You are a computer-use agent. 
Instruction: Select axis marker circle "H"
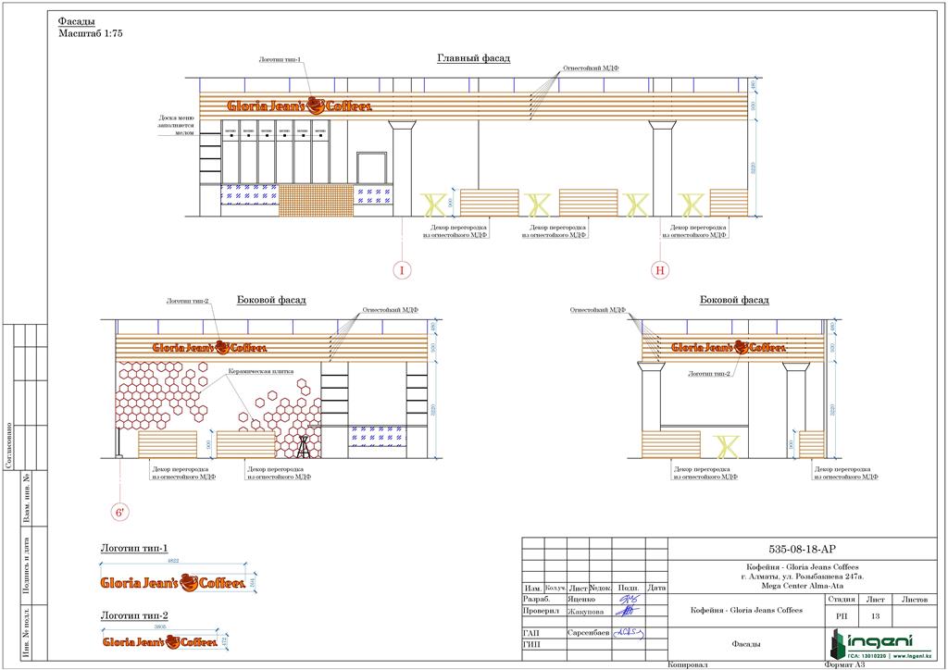pyautogui.click(x=659, y=270)
